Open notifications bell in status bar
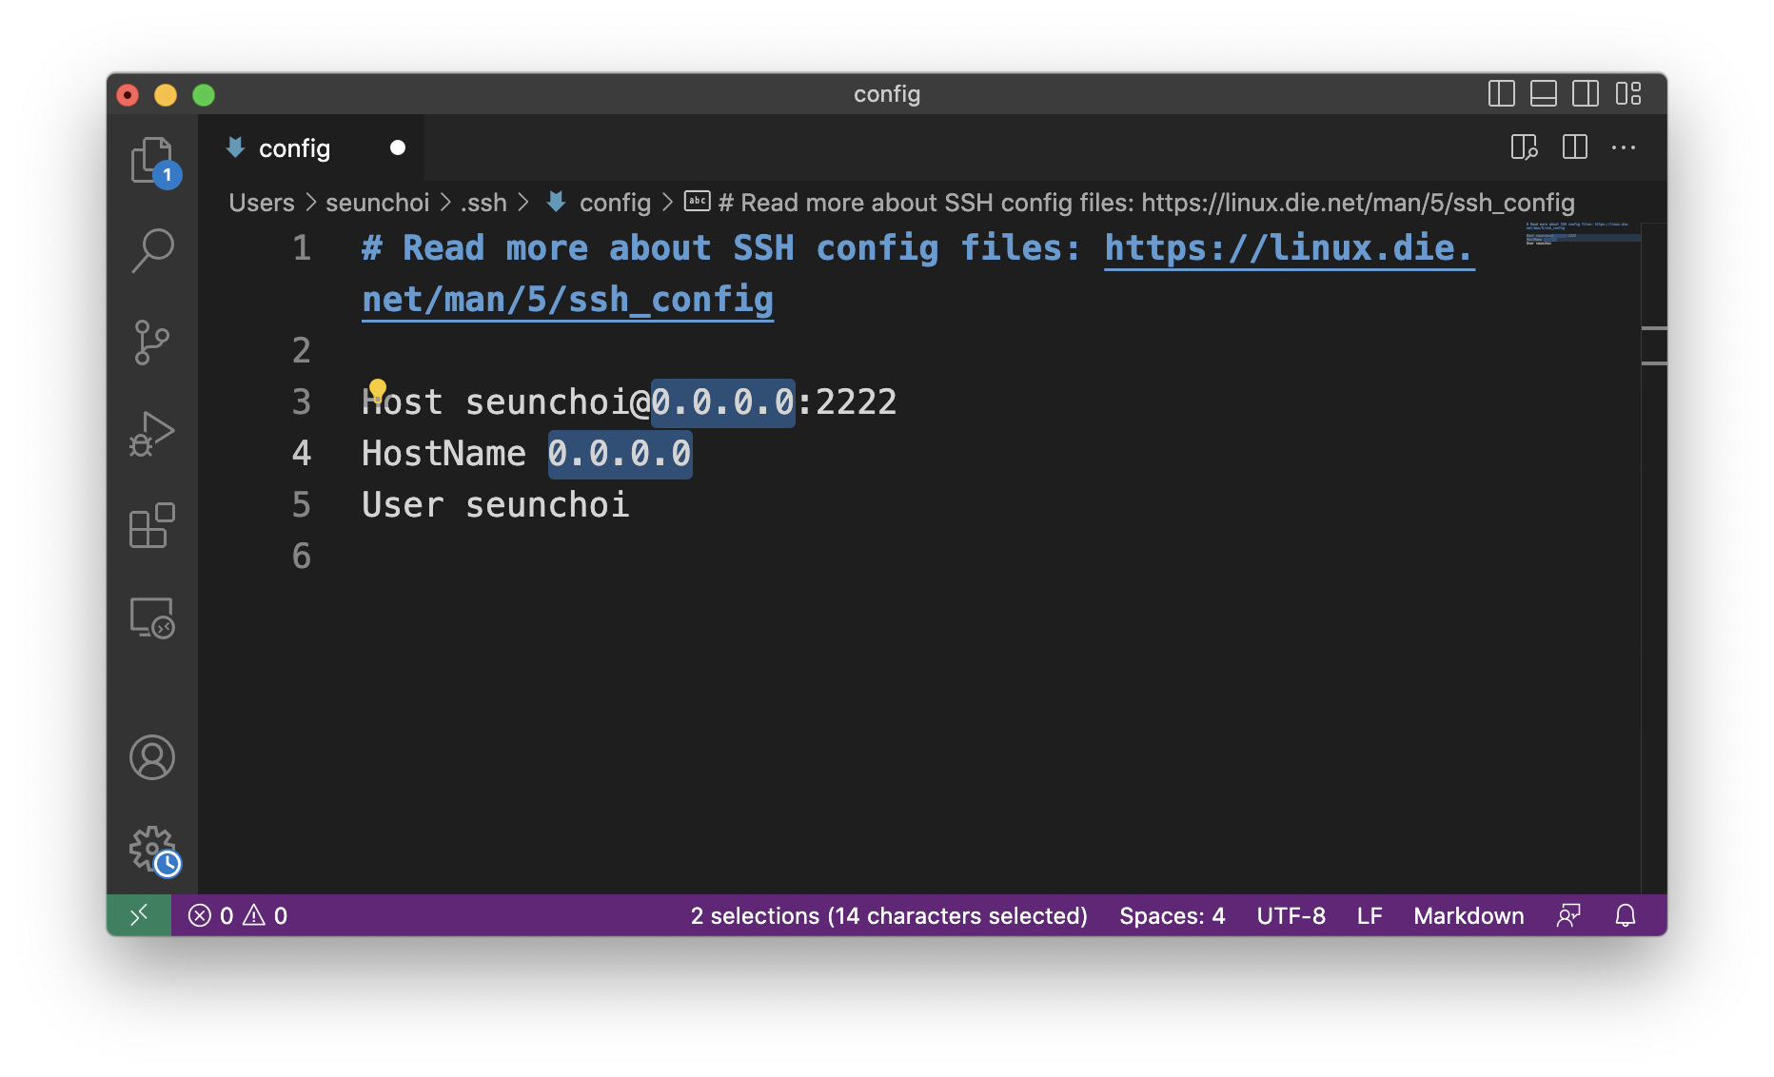Viewport: 1774px width, 1077px height. pos(1626,915)
